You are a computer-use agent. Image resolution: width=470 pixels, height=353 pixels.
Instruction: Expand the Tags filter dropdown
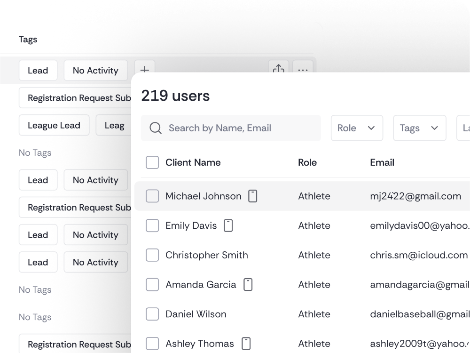point(419,128)
